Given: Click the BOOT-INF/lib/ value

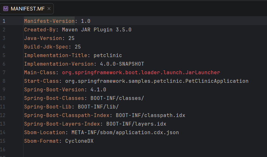Looking at the screenshot, I should [98, 107].
